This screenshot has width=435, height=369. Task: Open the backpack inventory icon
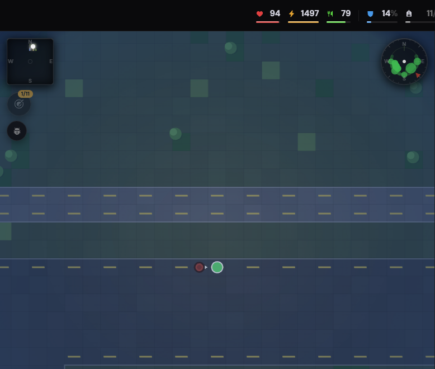[x=409, y=13]
